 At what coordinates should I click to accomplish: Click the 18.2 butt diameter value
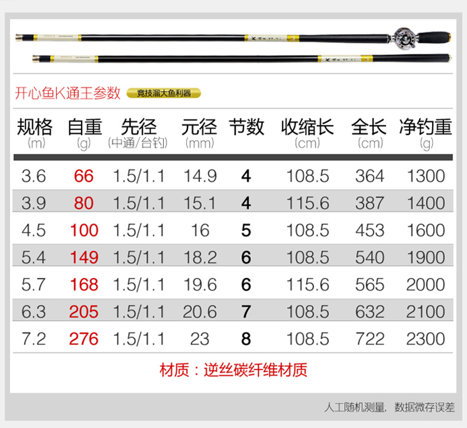200,257
